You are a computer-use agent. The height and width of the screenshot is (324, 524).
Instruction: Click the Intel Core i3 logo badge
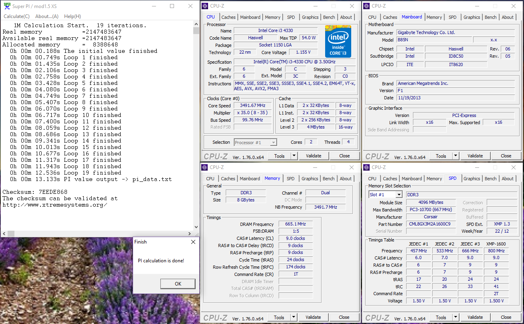point(338,41)
